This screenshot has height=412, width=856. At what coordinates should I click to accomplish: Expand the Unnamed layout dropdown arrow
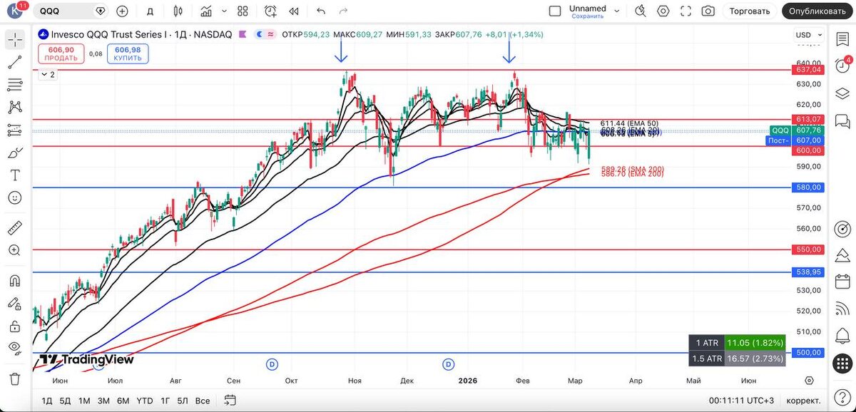617,11
